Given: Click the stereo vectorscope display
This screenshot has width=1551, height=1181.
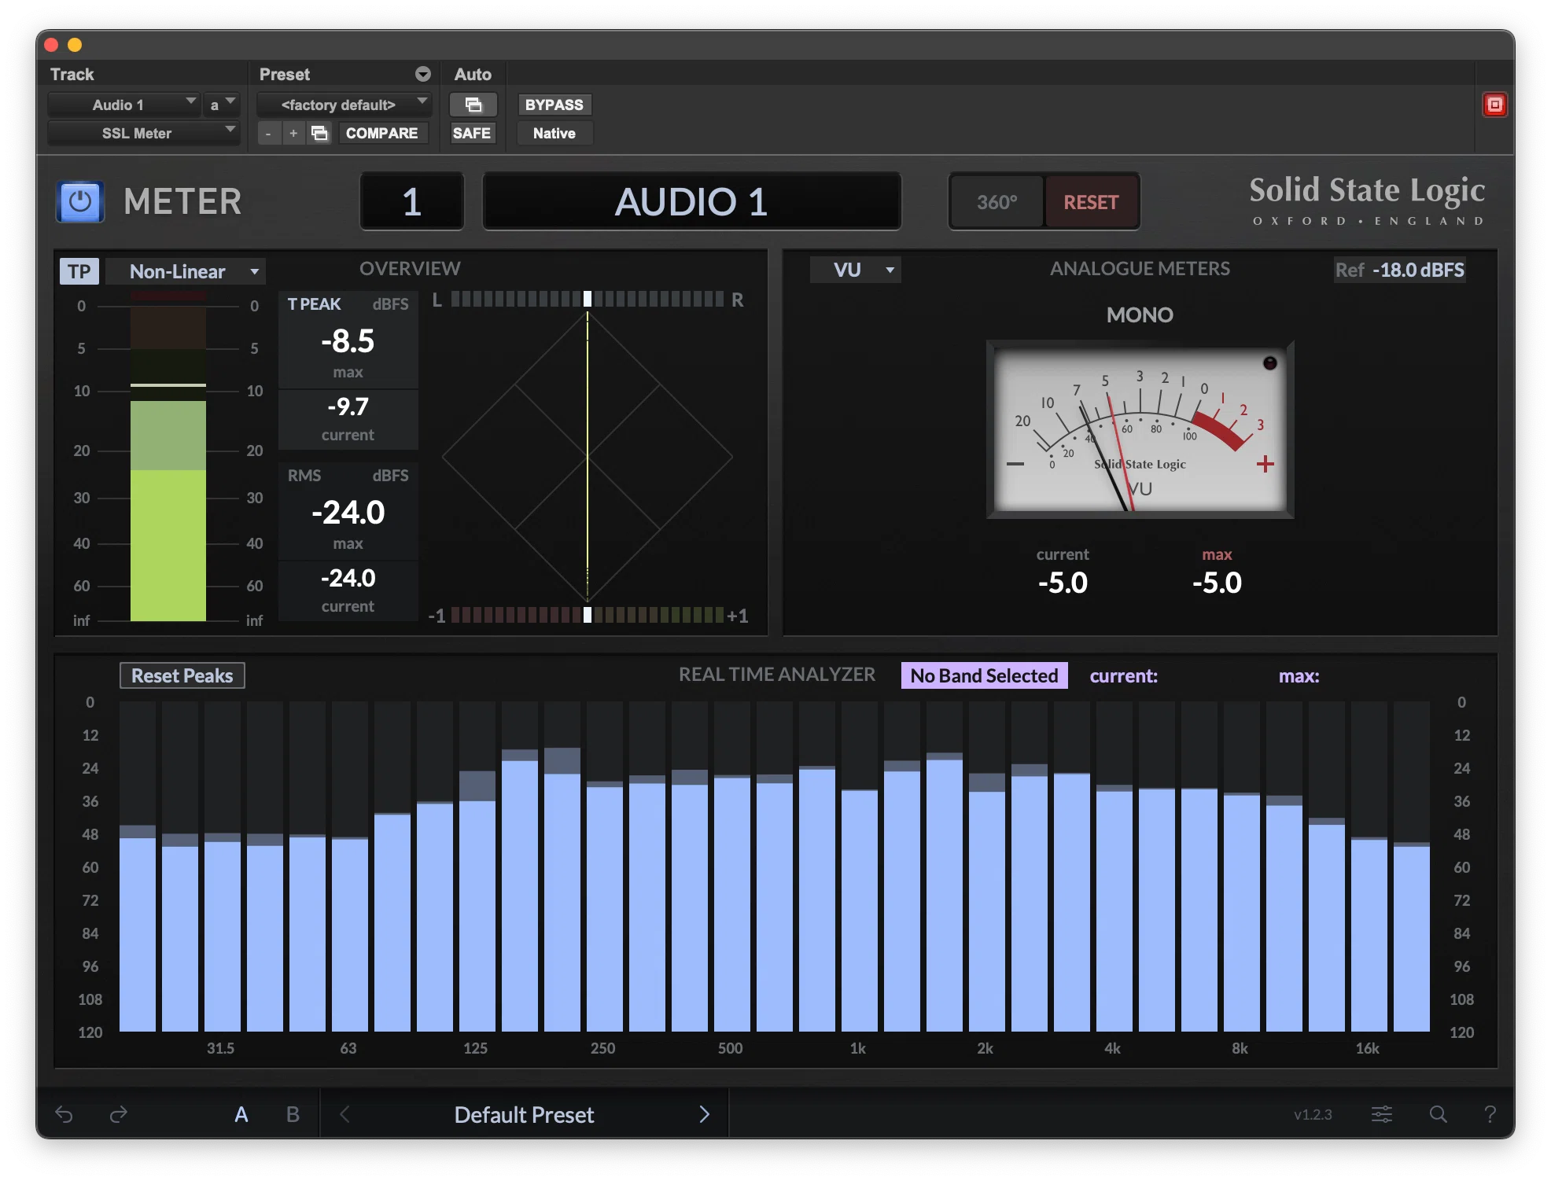Looking at the screenshot, I should click(x=588, y=456).
